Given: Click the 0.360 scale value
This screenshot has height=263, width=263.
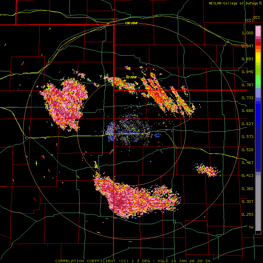Looking at the screenshot, I should [x=248, y=189].
